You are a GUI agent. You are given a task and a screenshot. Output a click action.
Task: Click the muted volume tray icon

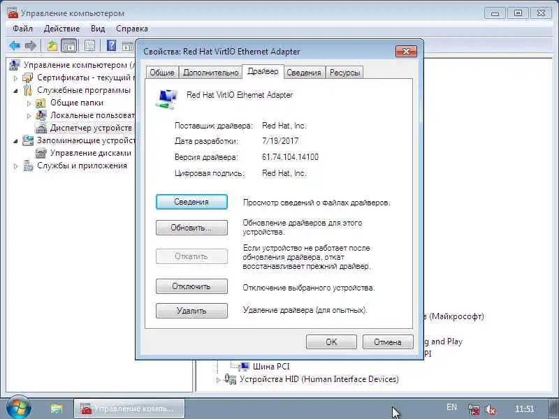491,409
